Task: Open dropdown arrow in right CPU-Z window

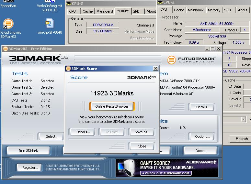Action: point(244,119)
